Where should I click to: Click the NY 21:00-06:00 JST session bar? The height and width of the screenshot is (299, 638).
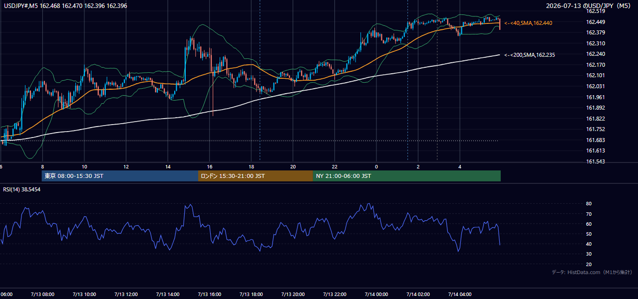407,176
